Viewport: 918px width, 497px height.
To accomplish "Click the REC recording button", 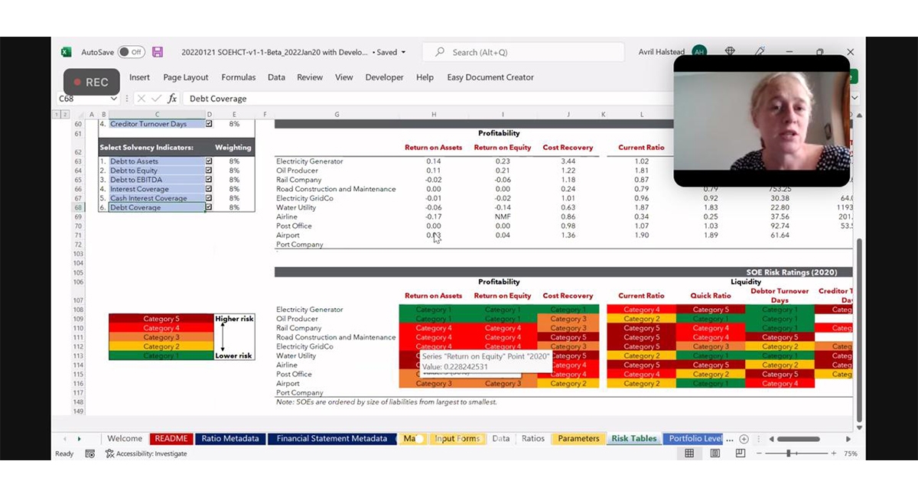I will [x=91, y=82].
